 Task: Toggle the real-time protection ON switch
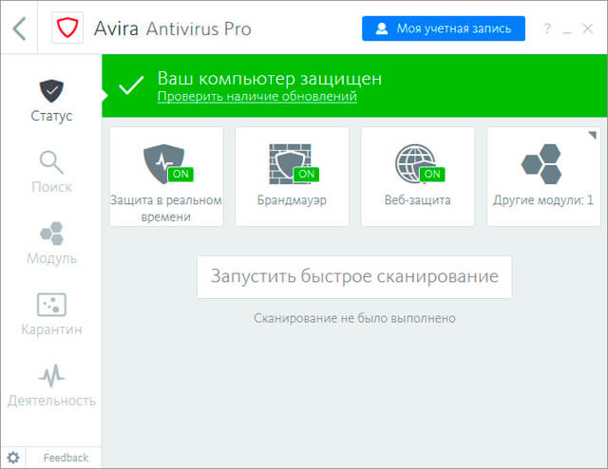pyautogui.click(x=180, y=175)
